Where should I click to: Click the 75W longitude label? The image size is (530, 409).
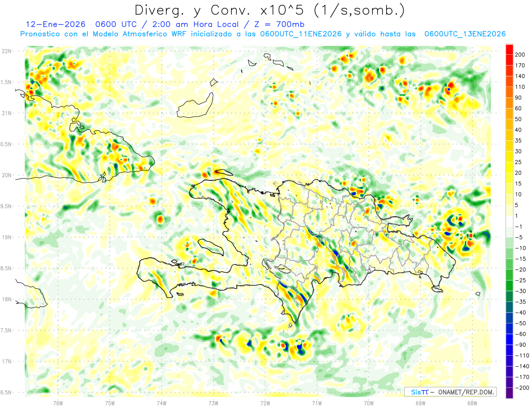coord(110,402)
